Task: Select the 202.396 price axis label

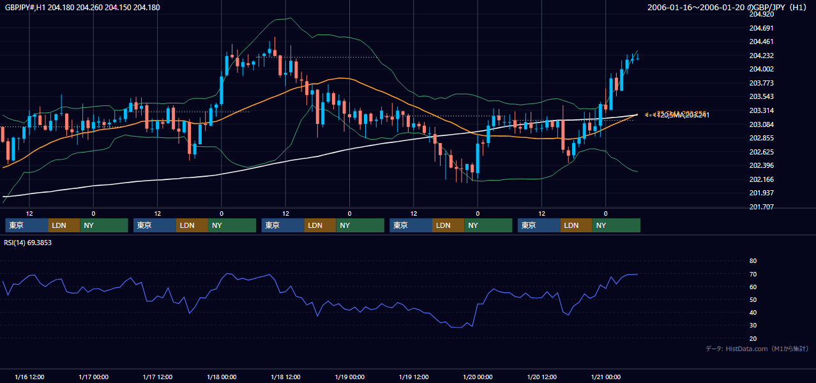Action: point(761,165)
